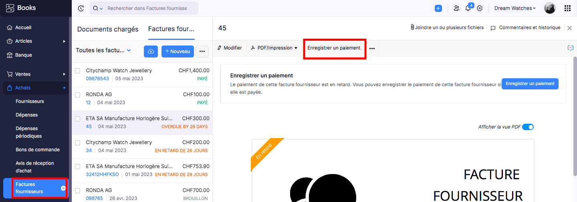This screenshot has height=202, width=577.
Task: Check the Citychamp Watch Jewellery CHF1,400.00 checkbox
Action: (78, 71)
